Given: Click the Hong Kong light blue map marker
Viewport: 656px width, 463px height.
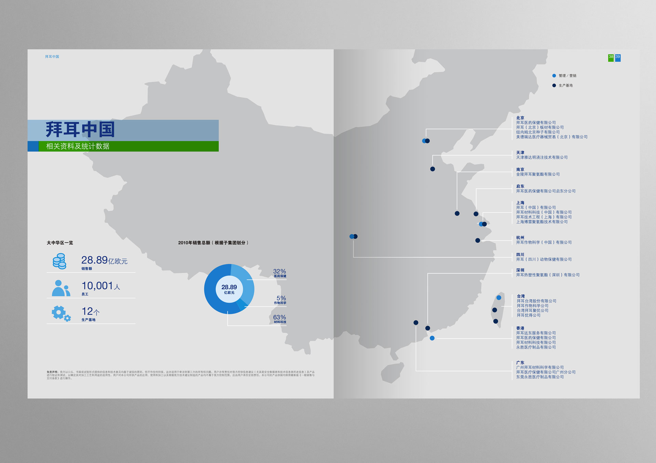Looking at the screenshot, I should (432, 338).
